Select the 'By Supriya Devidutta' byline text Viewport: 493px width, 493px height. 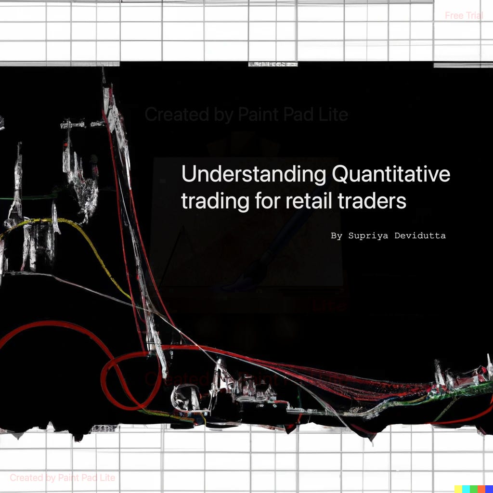pos(388,235)
